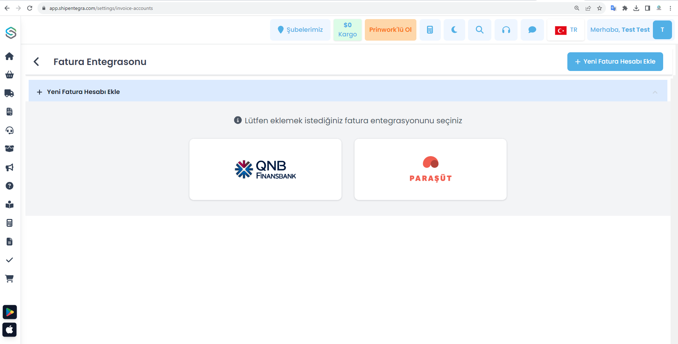The height and width of the screenshot is (344, 678).
Task: Open the clipboard document sidebar icon
Action: click(x=10, y=112)
